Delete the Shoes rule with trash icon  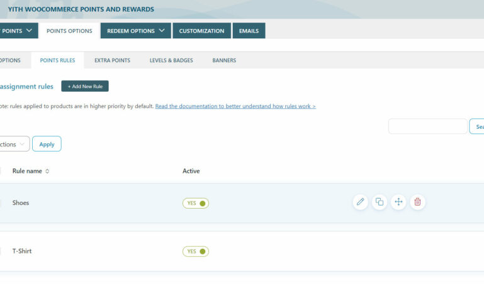click(418, 202)
